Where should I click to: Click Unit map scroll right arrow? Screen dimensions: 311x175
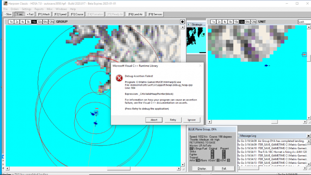[305, 122]
